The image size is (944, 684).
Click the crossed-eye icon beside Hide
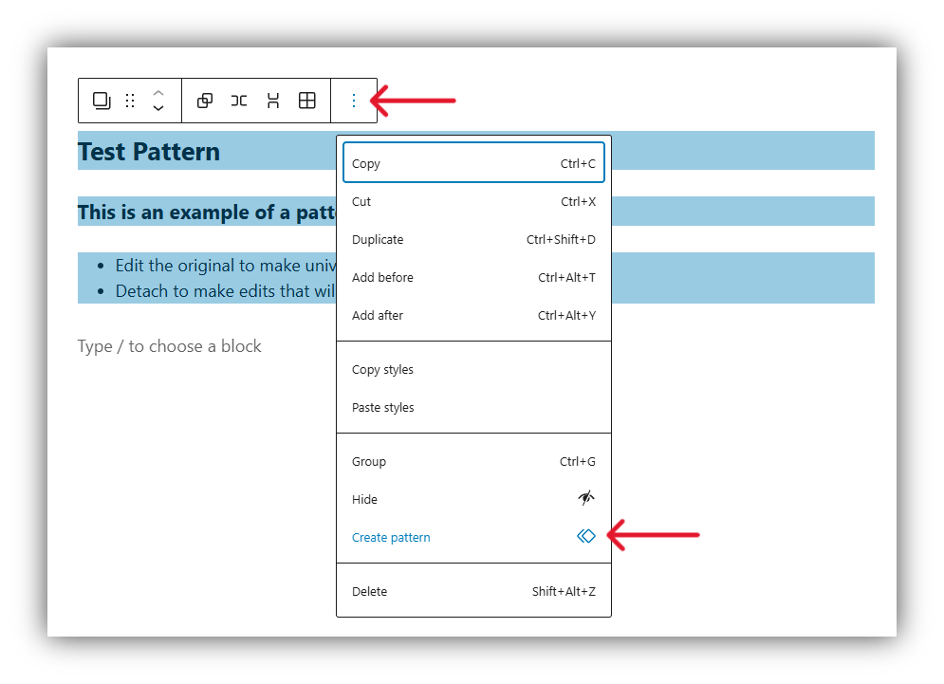click(x=585, y=498)
